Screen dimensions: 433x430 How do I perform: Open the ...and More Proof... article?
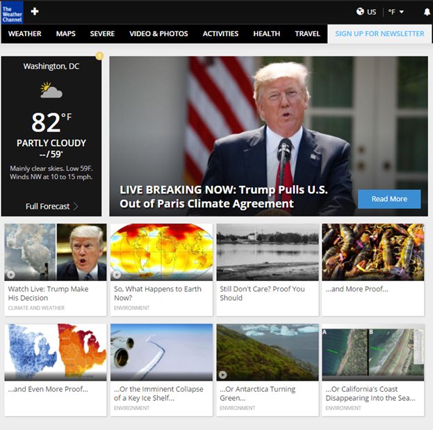357,289
